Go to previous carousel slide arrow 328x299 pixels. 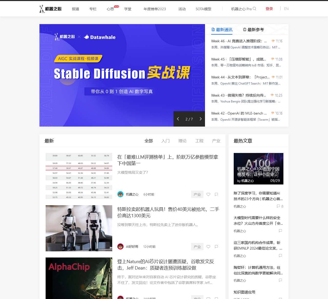pyautogui.click(x=178, y=119)
